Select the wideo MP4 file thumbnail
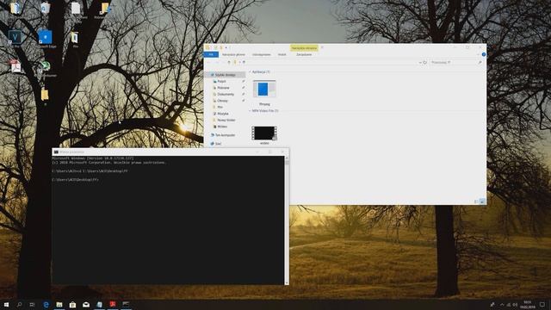551x310 pixels. pos(264,134)
